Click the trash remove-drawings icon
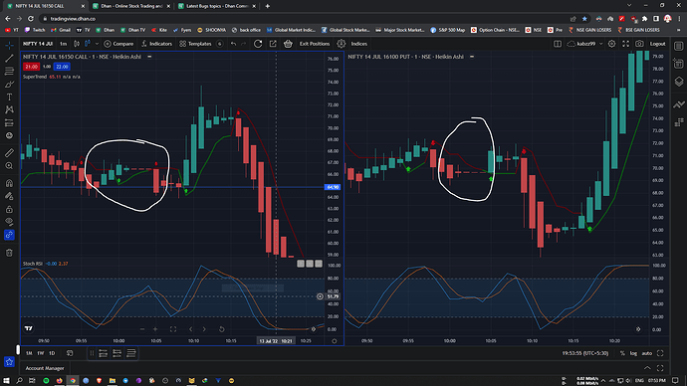Image resolution: width=687 pixels, height=386 pixels. point(9,253)
